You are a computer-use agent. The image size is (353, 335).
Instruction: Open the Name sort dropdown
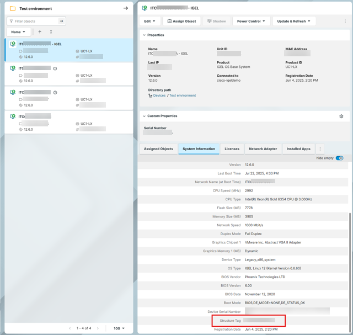click(18, 32)
